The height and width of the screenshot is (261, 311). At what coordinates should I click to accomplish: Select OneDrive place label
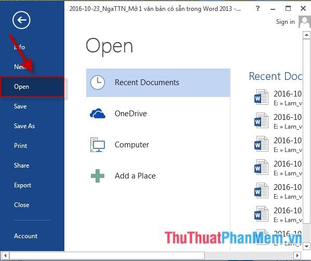(131, 114)
